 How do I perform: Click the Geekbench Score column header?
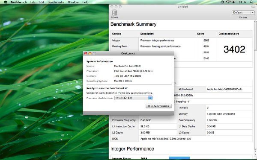(229, 34)
